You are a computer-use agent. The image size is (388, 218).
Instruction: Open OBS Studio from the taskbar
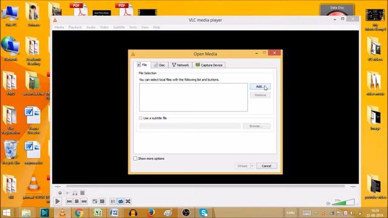[x=186, y=213]
